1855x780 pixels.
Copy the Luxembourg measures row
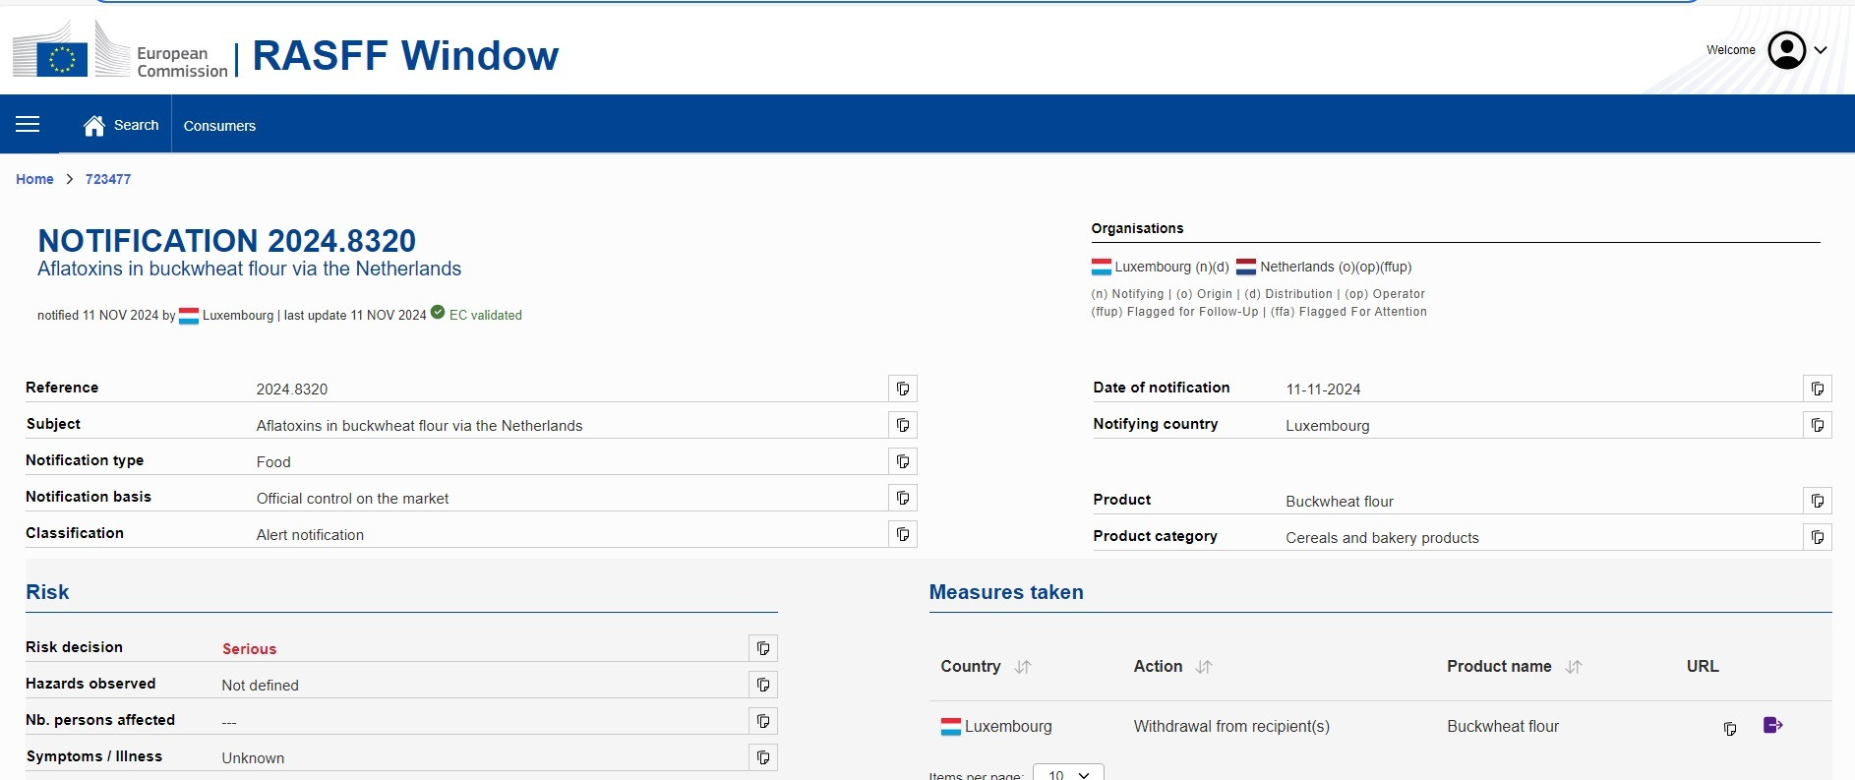tap(1729, 728)
